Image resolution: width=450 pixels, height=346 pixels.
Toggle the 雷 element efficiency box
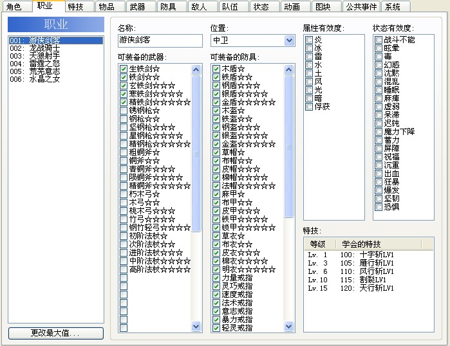309,57
